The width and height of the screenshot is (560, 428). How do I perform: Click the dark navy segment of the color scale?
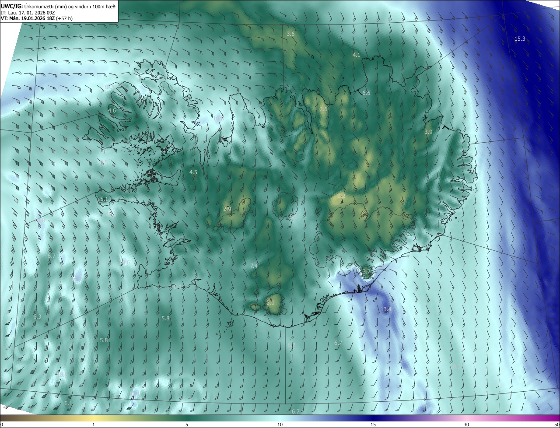[373, 418]
